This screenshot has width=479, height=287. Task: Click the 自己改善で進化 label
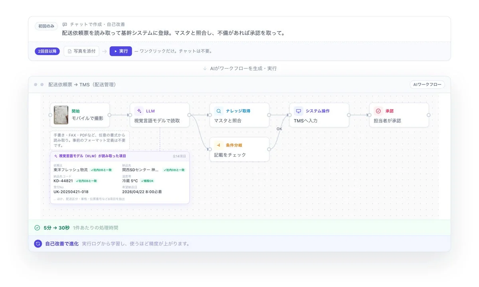pyautogui.click(x=62, y=244)
